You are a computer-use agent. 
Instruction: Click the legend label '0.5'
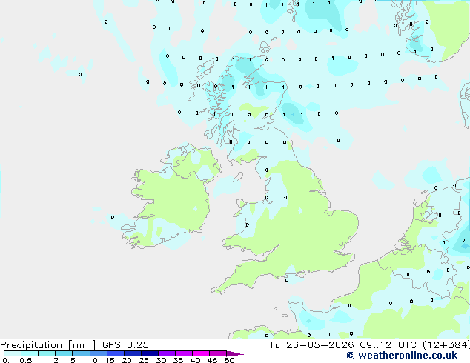pyautogui.click(x=26, y=360)
